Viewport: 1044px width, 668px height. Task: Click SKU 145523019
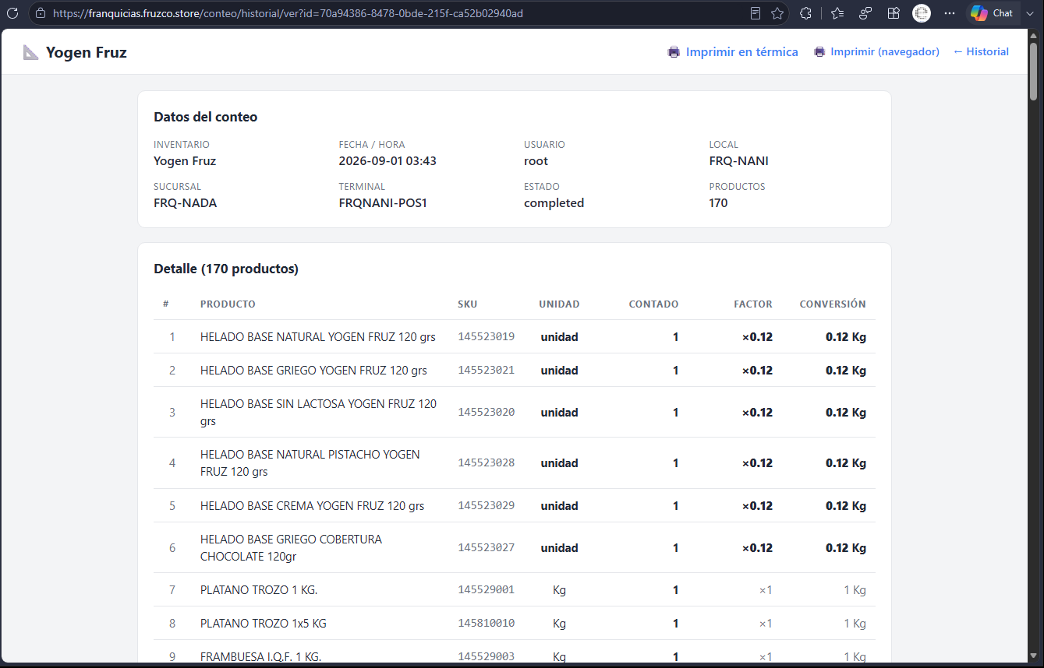487,337
